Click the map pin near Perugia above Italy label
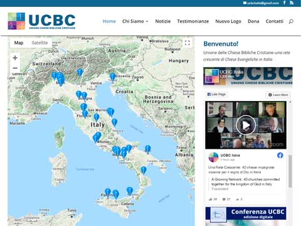 click(x=97, y=117)
